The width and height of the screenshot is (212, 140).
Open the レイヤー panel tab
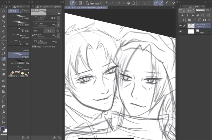point(194,7)
